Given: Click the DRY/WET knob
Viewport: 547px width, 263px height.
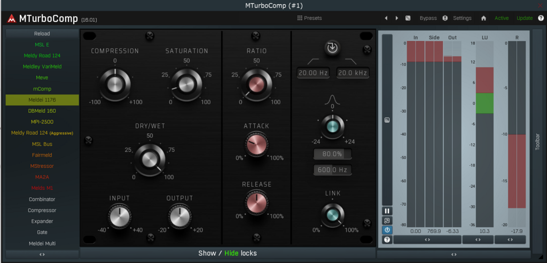Looking at the screenshot, I should pyautogui.click(x=150, y=160).
